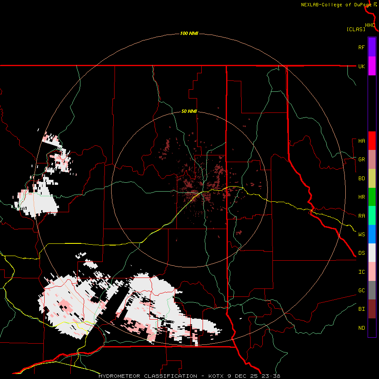The height and width of the screenshot is (379, 379).
Task: Click the BD yellow legend swatch
Action: (372, 178)
